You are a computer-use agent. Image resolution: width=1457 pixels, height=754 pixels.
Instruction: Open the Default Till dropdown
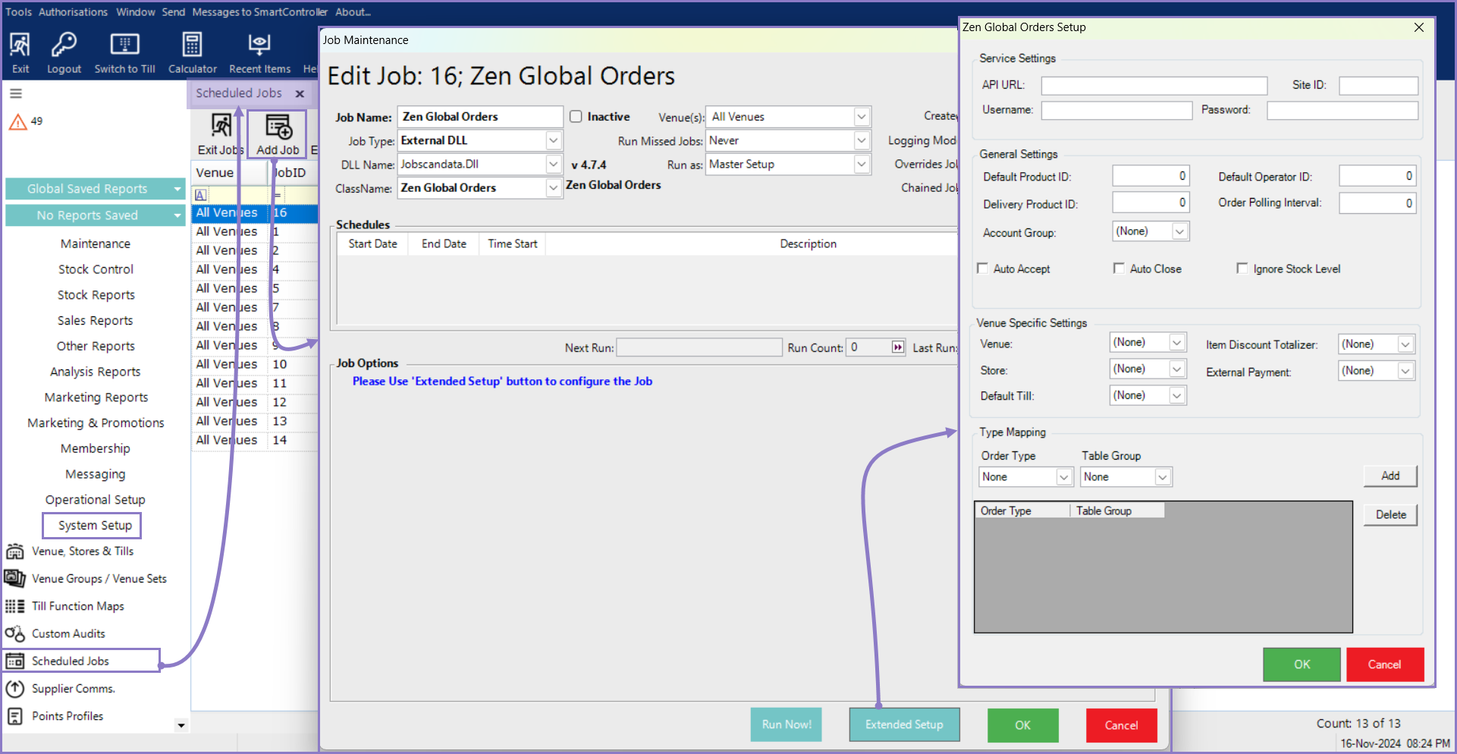coord(1176,396)
